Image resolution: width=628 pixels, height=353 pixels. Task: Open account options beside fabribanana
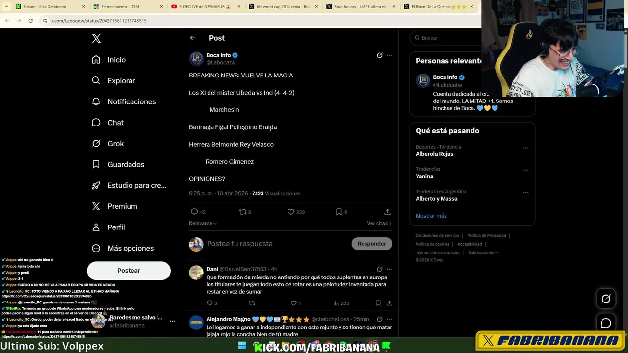(x=172, y=321)
